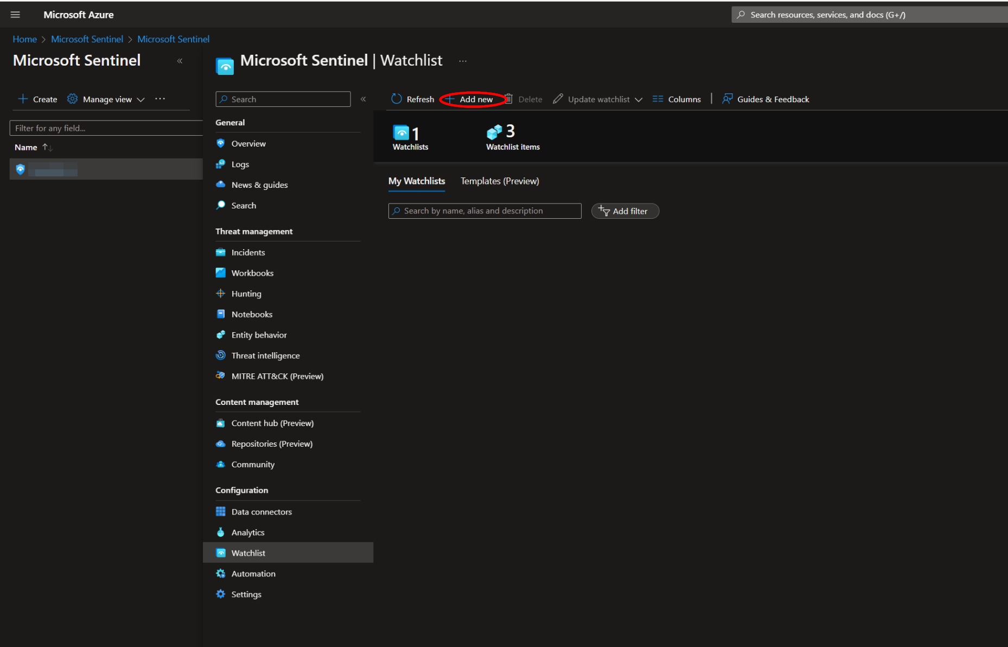Click the Notebooks icon

[220, 314]
